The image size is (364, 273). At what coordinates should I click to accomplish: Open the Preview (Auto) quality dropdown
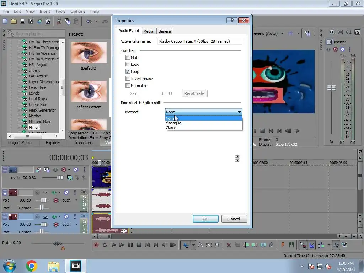point(282,33)
